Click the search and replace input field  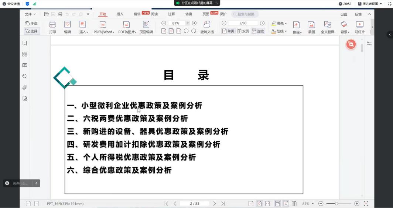click(x=245, y=14)
